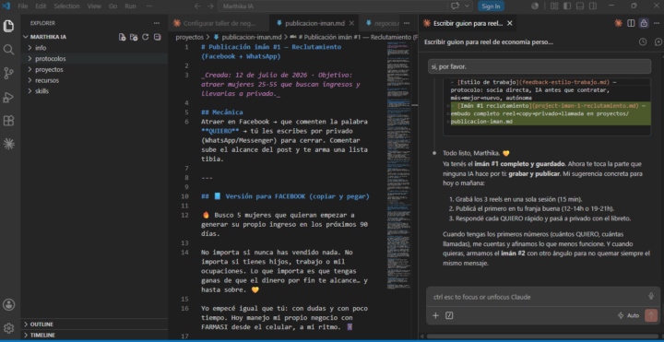This screenshot has width=664, height=342.
Task: Open the Edit menu
Action: pyautogui.click(x=41, y=6)
